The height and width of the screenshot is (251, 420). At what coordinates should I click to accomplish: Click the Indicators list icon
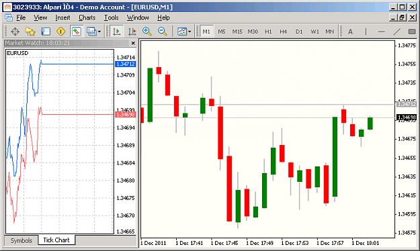[x=182, y=32]
